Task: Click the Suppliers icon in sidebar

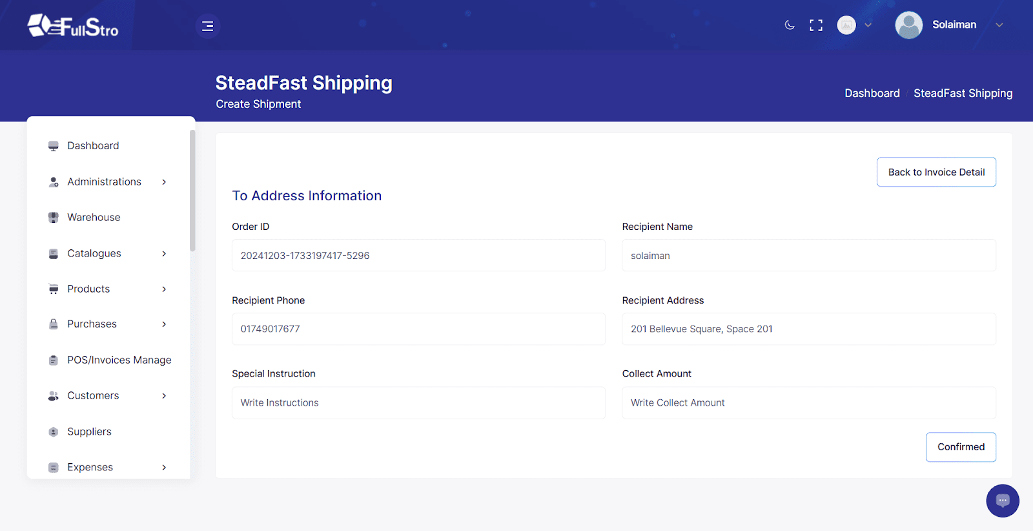Action: click(x=54, y=432)
